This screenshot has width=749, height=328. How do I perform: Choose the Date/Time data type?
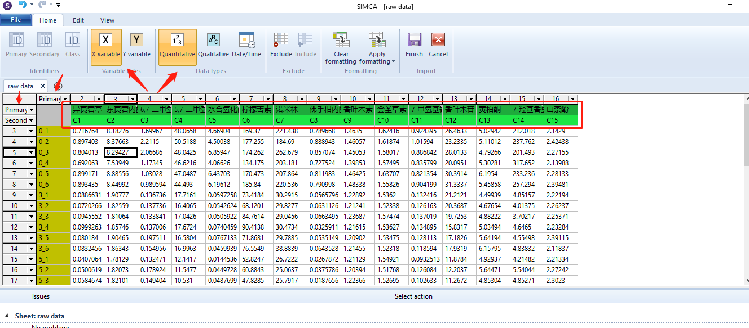(246, 44)
